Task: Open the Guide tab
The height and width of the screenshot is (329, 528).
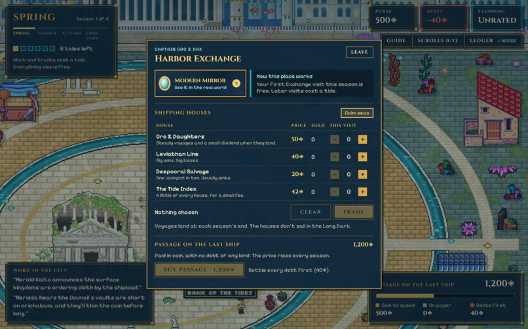Action: tap(396, 41)
